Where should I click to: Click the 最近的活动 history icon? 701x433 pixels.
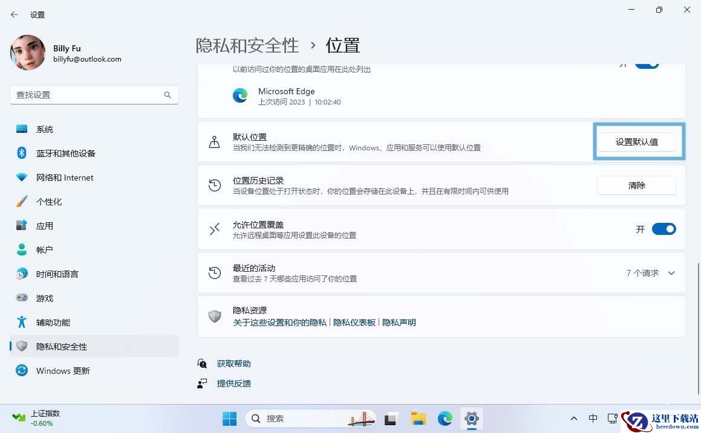coord(215,273)
